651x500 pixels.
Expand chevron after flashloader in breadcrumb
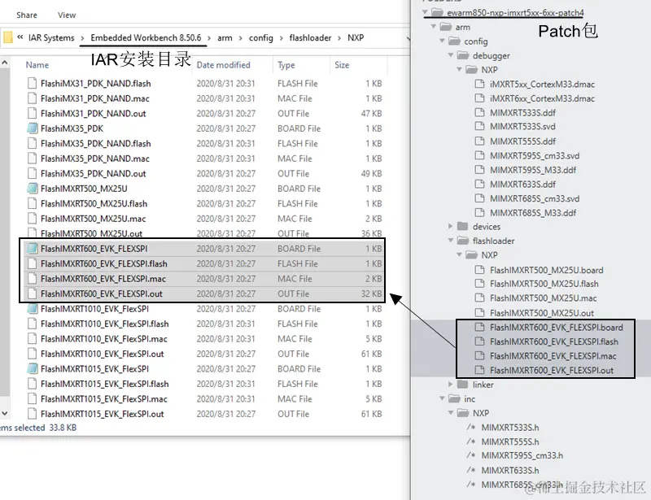pos(339,38)
